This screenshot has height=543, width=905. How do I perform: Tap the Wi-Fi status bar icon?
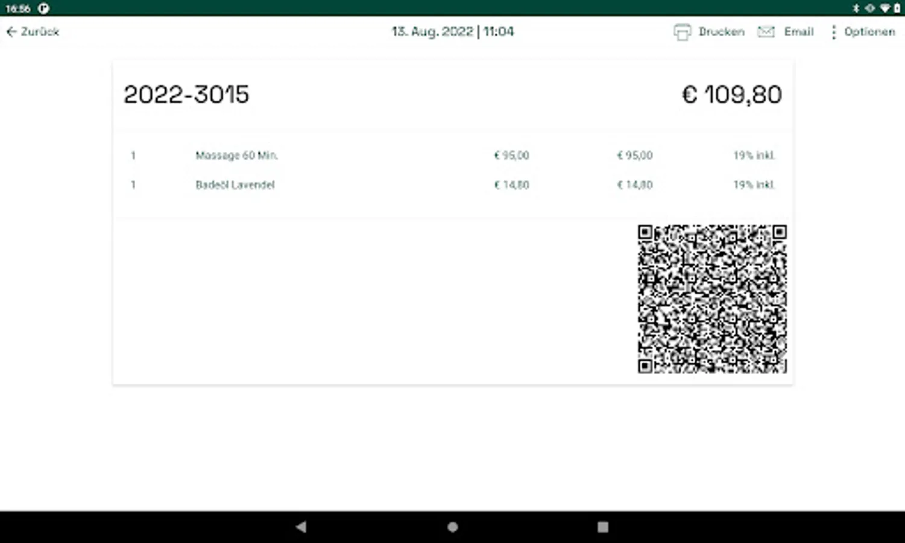885,8
